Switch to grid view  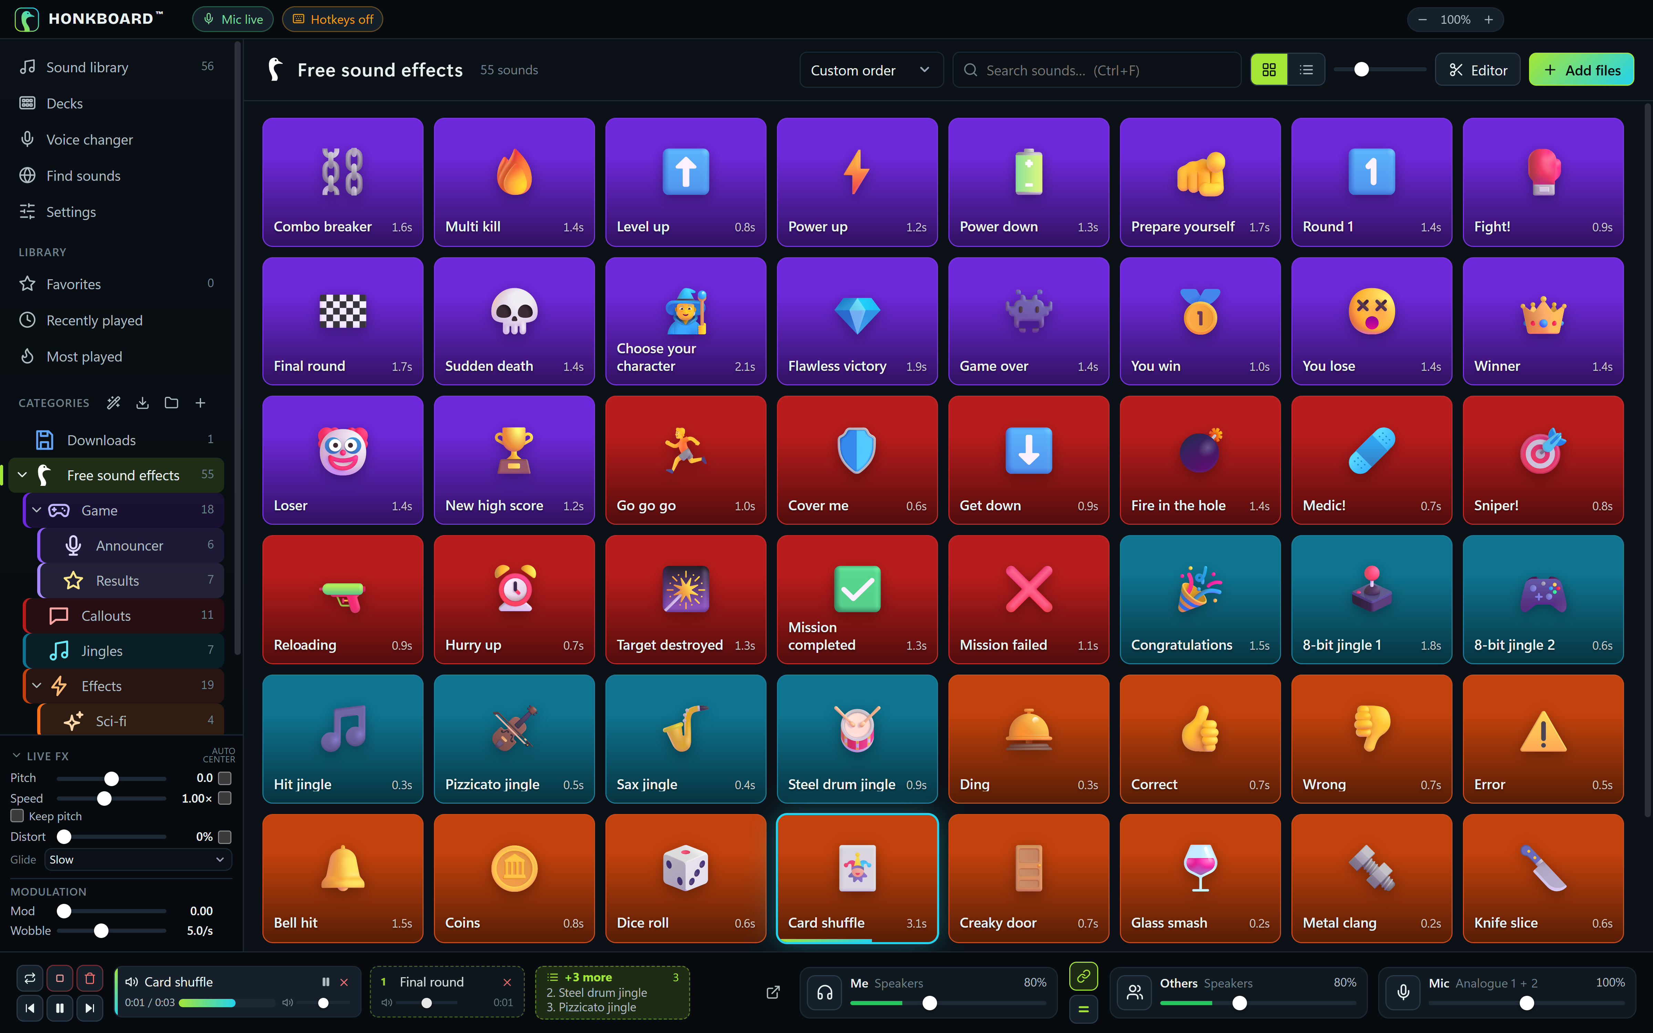[x=1269, y=70]
